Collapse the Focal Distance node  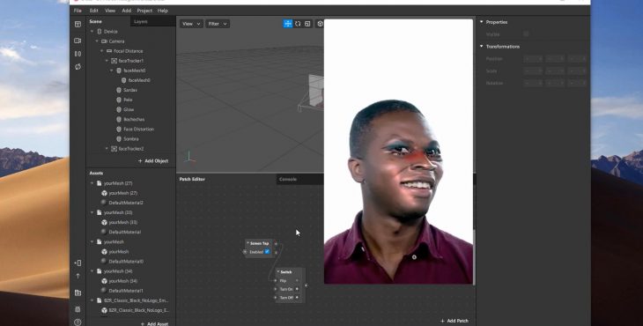pyautogui.click(x=102, y=51)
